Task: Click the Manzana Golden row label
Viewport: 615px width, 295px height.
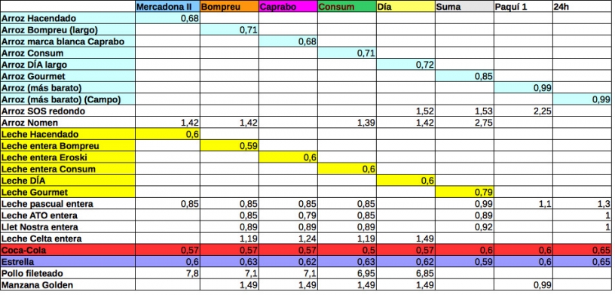Action: 68,284
